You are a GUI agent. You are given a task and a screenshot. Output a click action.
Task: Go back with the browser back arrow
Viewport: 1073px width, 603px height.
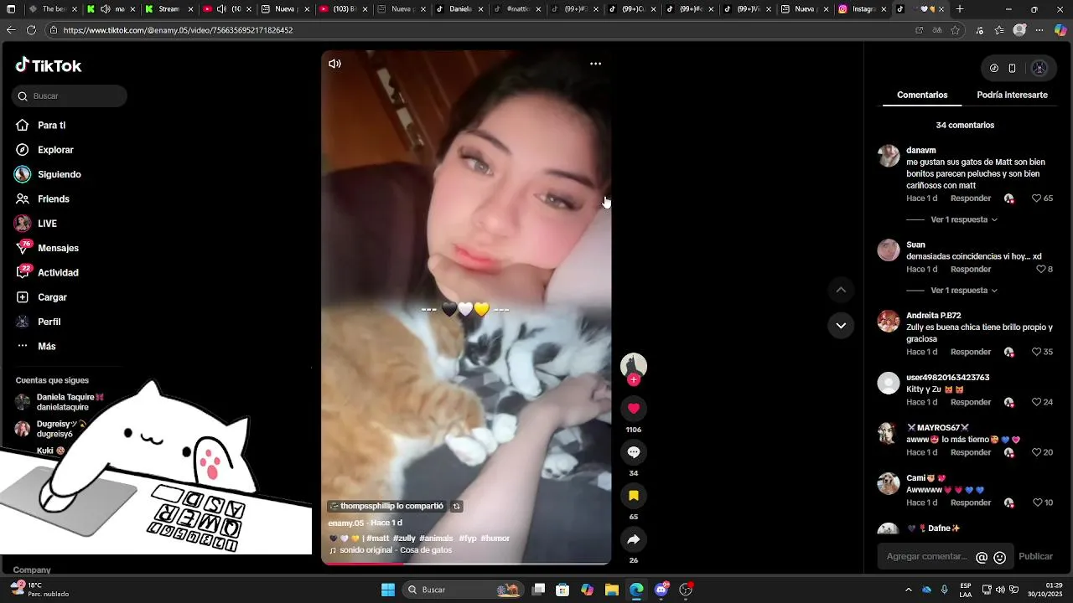click(11, 30)
